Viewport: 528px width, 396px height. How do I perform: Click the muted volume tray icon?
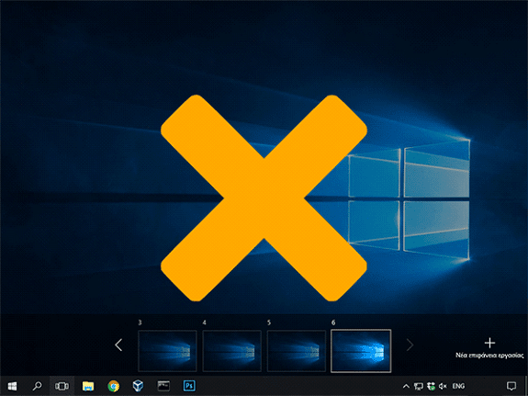[443, 386]
